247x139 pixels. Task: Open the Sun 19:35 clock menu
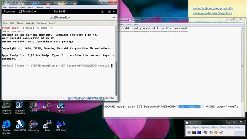(59, 12)
